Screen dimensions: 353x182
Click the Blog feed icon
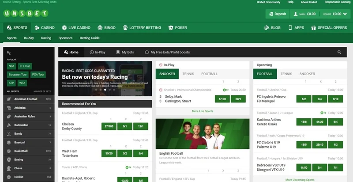pos(267,28)
